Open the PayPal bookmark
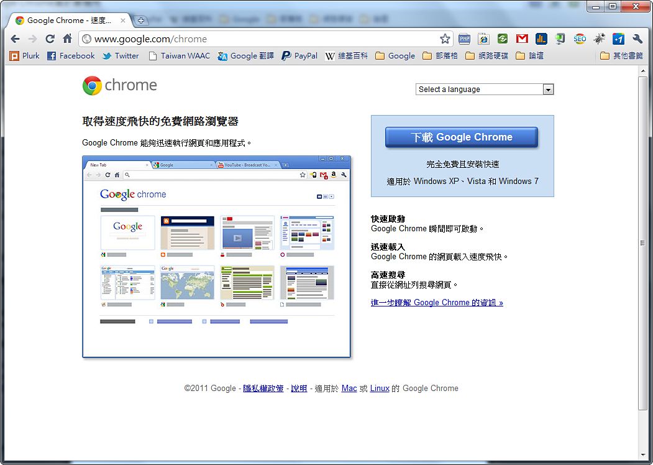The height and width of the screenshot is (465, 653). click(x=299, y=56)
